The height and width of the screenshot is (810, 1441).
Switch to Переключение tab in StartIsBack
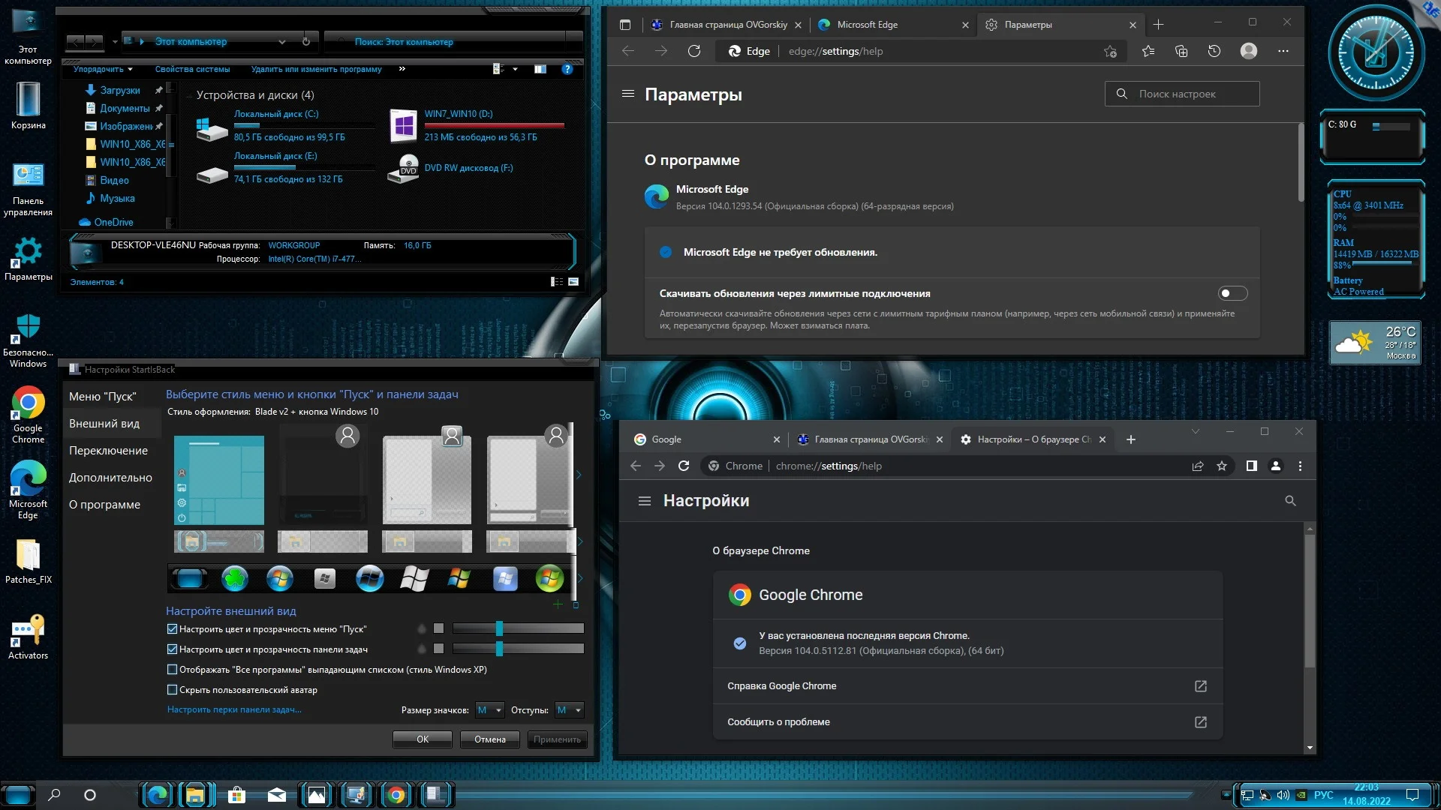coord(108,451)
